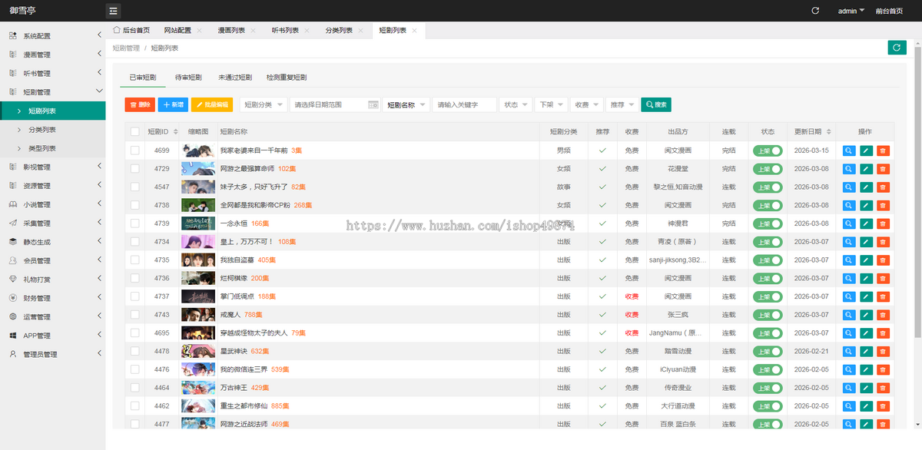The image size is (922, 450).
Task: Click thumbnail of 一念永恒 row
Action: point(197,223)
